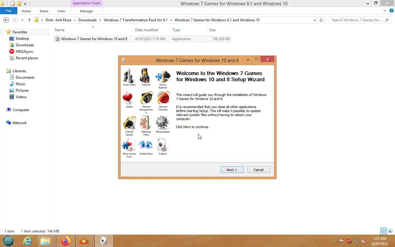This screenshot has height=247, width=395.
Task: Click the Hearts game icon
Action: (128, 98)
